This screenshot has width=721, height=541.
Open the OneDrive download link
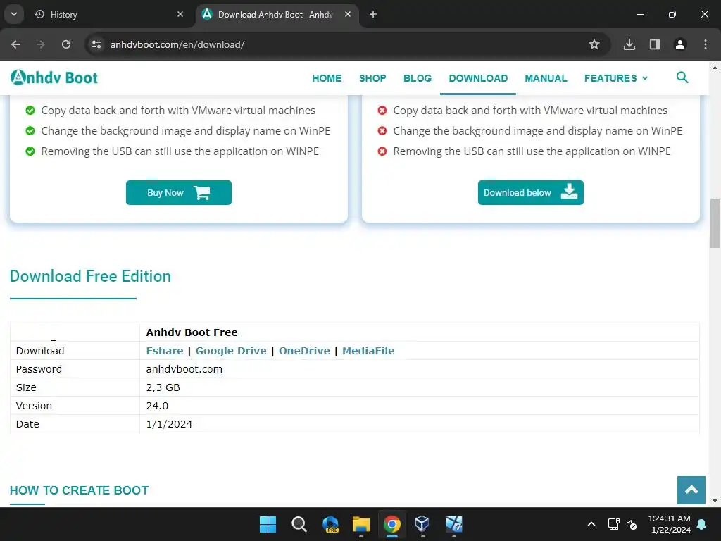point(304,351)
